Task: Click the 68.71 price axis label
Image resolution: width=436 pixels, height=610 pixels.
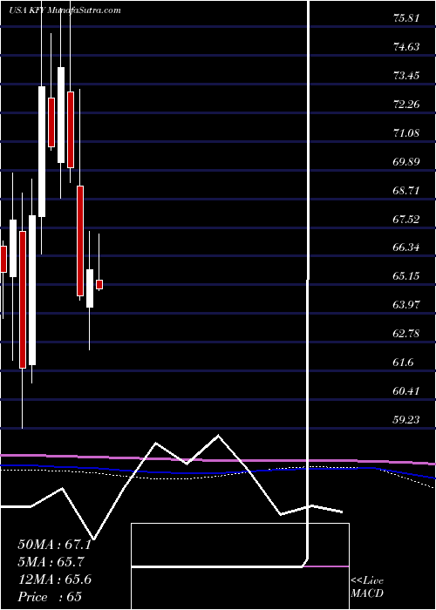Action: coord(406,191)
